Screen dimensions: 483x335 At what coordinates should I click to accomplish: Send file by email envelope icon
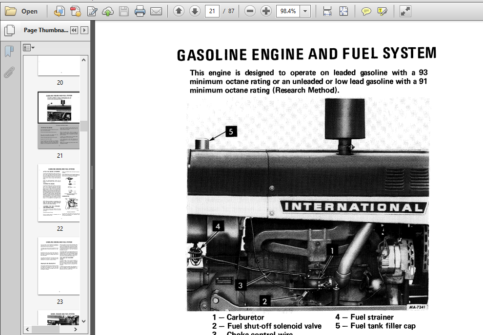pyautogui.click(x=156, y=11)
